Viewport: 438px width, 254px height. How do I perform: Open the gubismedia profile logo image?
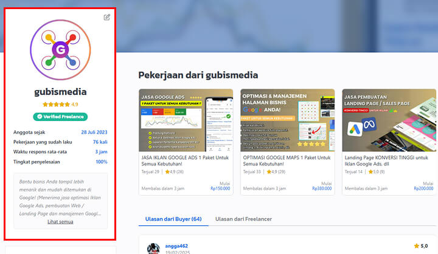point(60,50)
